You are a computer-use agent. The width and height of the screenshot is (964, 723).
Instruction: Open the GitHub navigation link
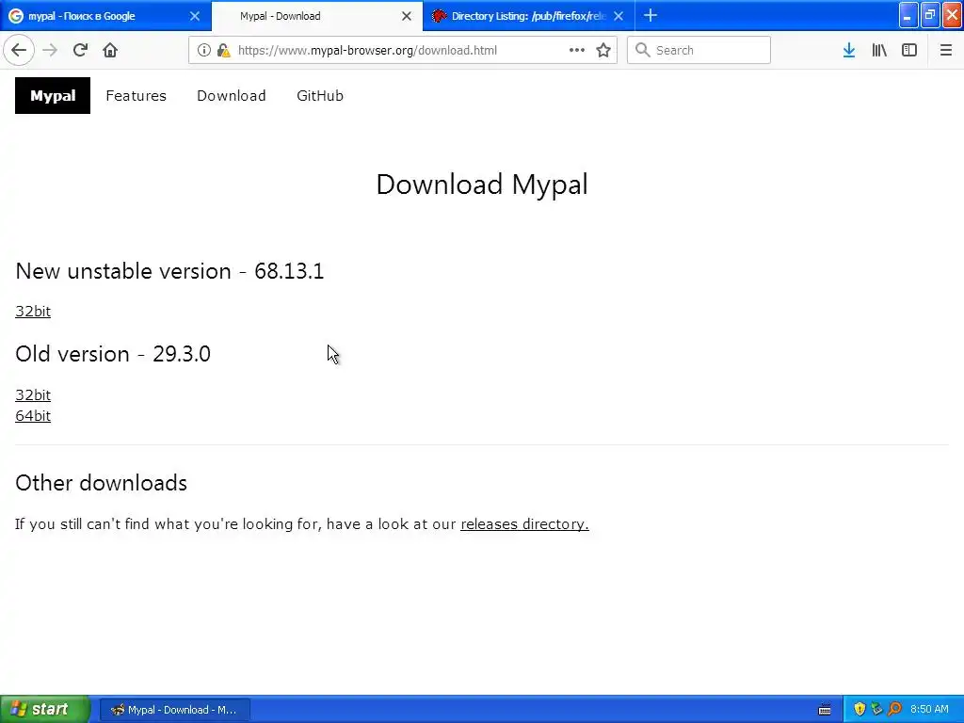tap(320, 96)
